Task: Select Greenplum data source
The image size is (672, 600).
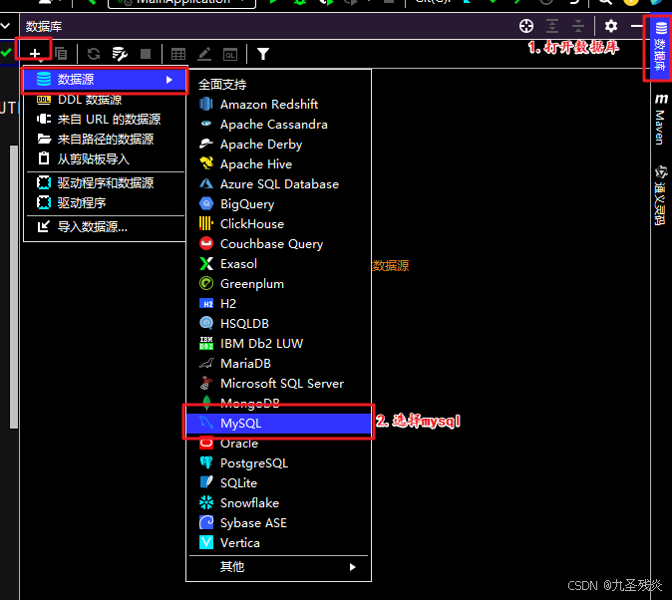Action: pyautogui.click(x=278, y=284)
